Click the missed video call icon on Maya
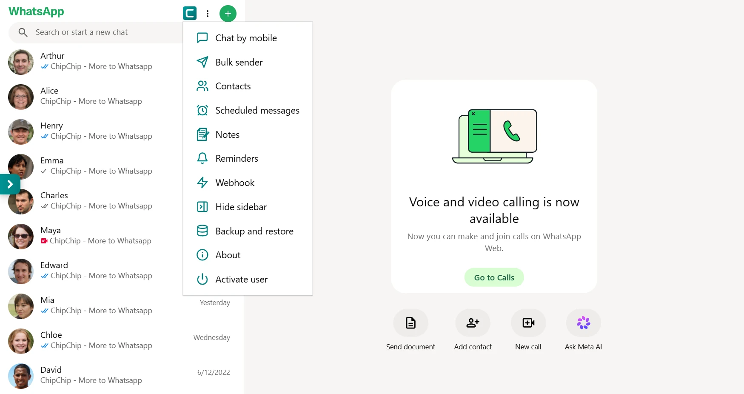The height and width of the screenshot is (394, 744). tap(44, 241)
